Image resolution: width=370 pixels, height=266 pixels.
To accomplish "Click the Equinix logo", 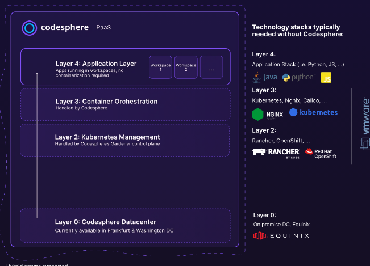I will [x=281, y=235].
